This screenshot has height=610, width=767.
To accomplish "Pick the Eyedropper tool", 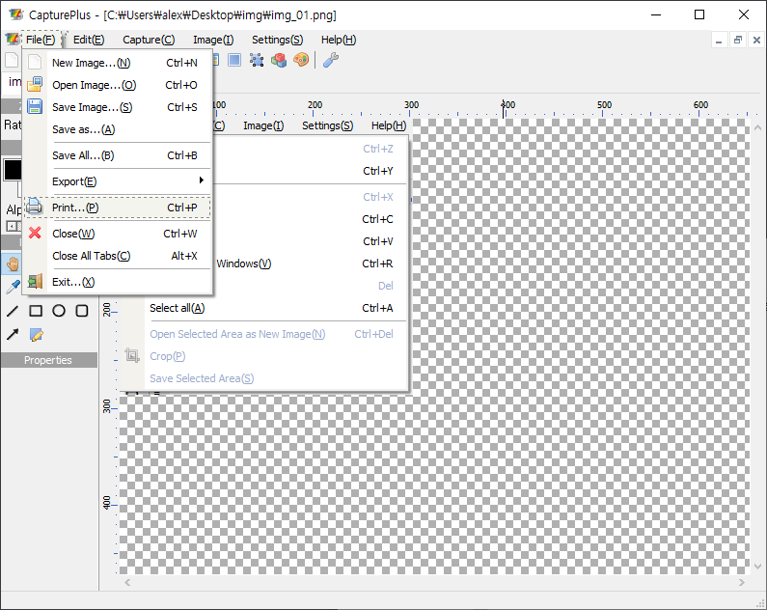I will pyautogui.click(x=13, y=287).
